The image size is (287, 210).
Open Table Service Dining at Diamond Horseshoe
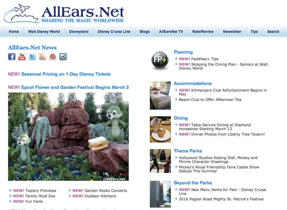tap(215, 127)
